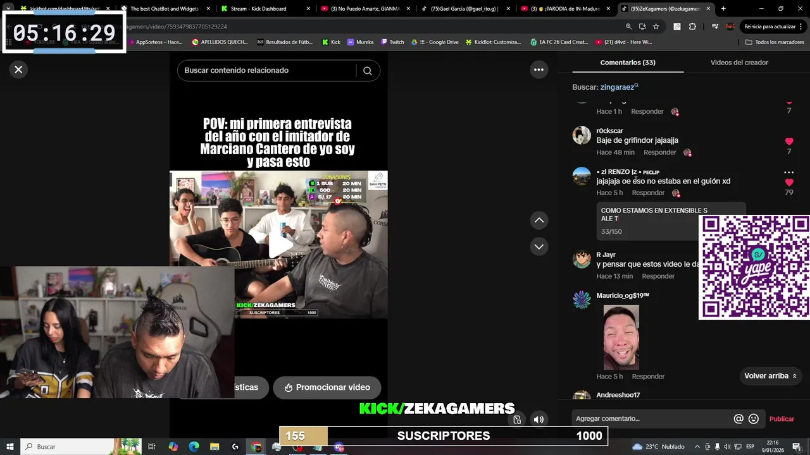Screen dimensions: 810x455
Task: Open R Jayr's profile name
Action: pos(606,255)
